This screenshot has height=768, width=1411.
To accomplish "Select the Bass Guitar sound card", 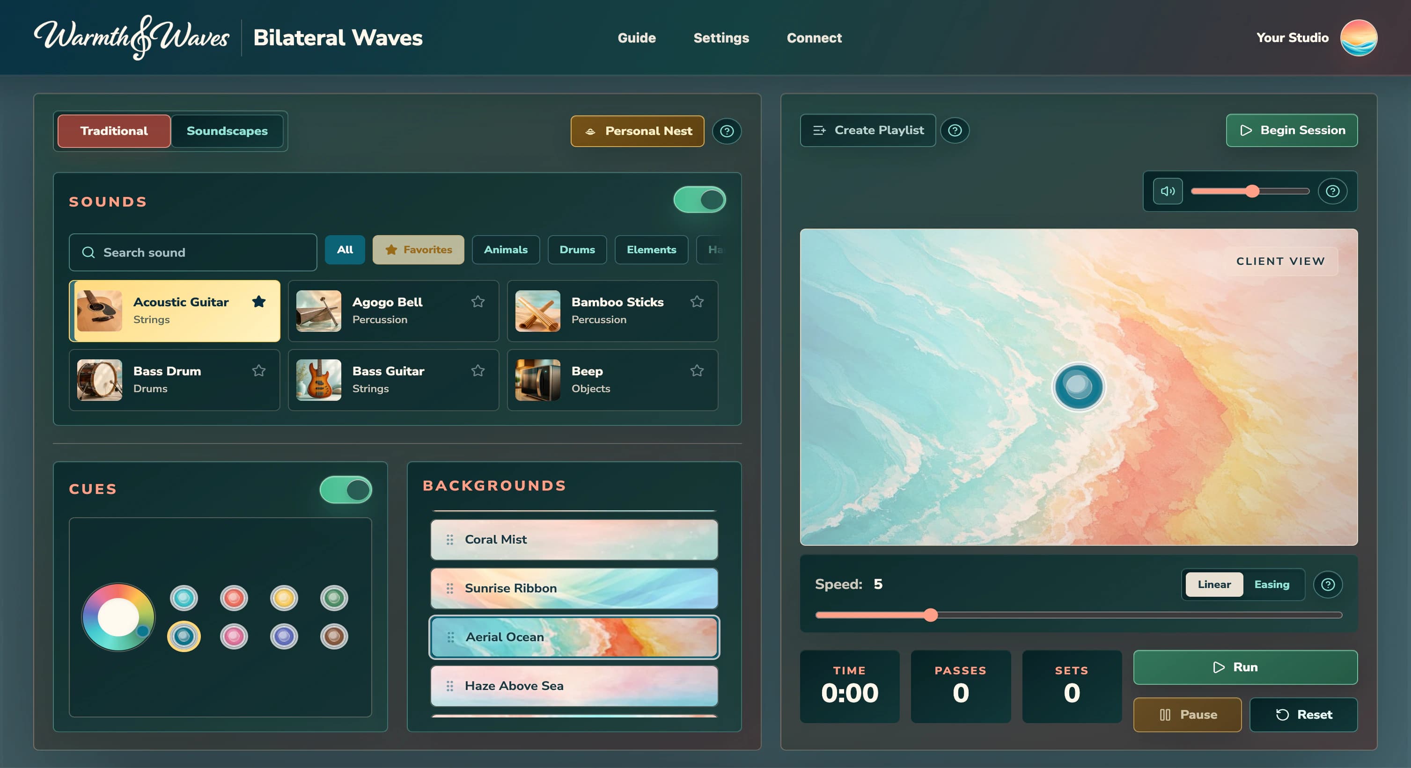I will pos(393,380).
